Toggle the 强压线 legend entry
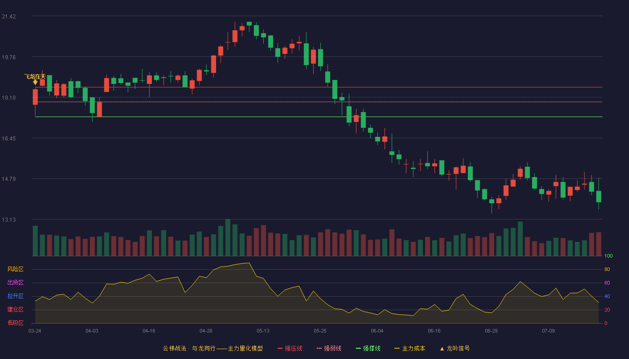629x359 pixels. point(290,348)
